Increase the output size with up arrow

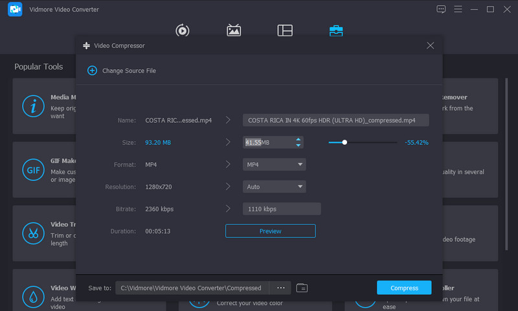[298, 139]
